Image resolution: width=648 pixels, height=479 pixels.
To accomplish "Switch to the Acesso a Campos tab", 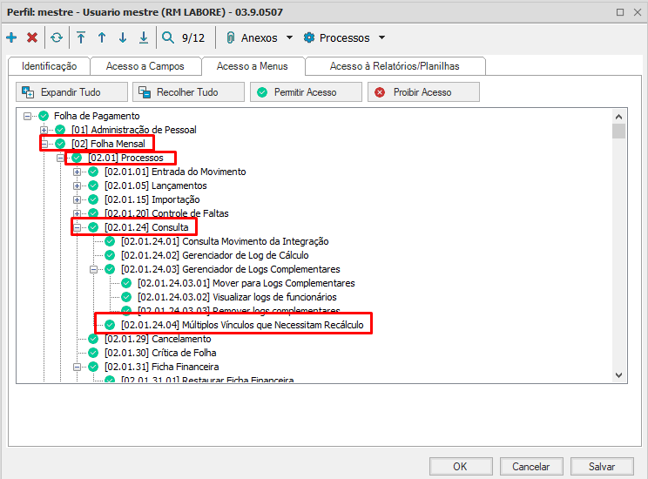I will pos(145,66).
